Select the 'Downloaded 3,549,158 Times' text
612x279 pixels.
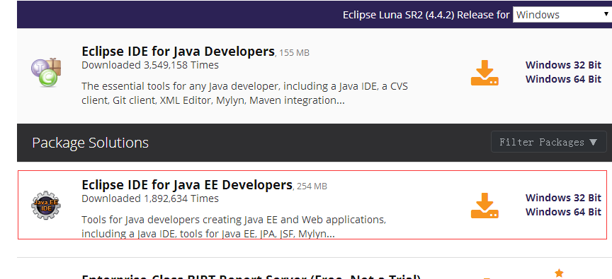point(150,65)
